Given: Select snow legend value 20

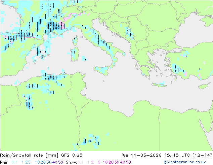Looking at the screenshot, I should pyautogui.click(x=111, y=162).
